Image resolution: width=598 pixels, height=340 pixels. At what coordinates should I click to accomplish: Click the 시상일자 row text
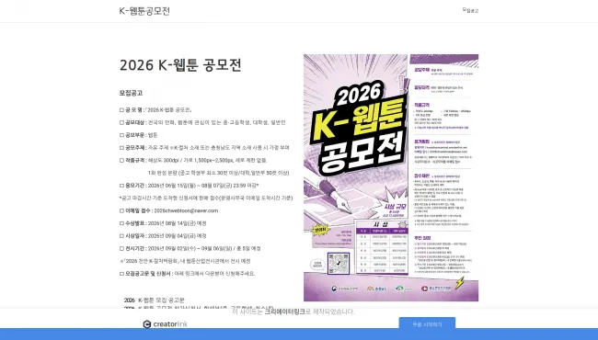[x=163, y=235]
